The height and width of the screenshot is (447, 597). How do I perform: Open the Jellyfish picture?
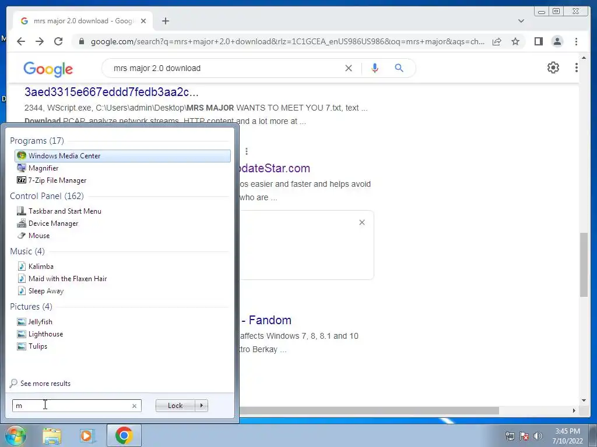tap(40, 322)
